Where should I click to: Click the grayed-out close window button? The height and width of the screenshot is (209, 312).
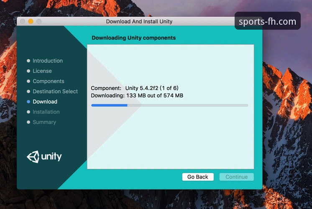[x=23, y=21]
